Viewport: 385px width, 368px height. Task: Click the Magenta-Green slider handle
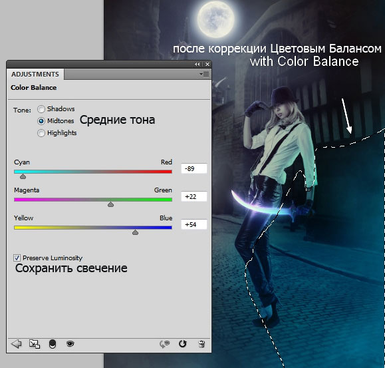pos(111,204)
